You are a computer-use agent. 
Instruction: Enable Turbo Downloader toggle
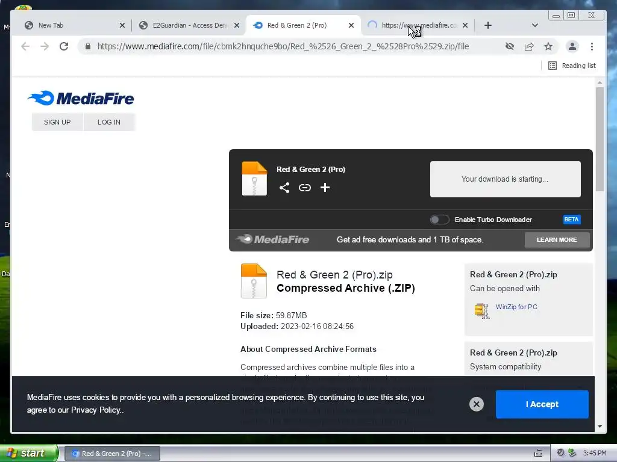[439, 220]
